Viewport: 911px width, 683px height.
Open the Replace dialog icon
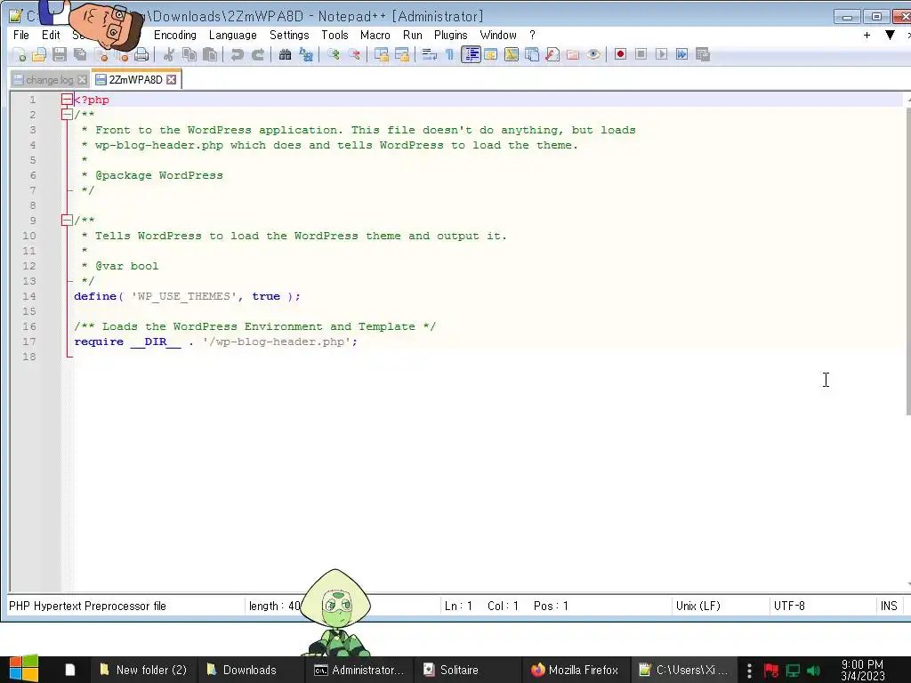(x=306, y=54)
